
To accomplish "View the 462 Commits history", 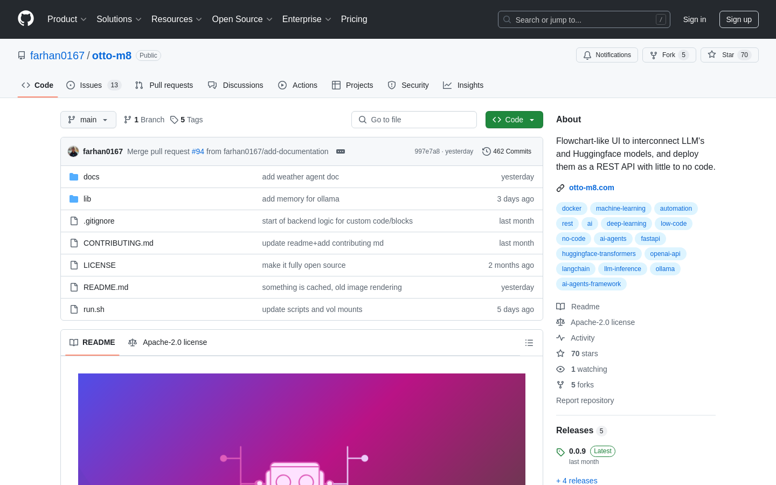I will (507, 151).
